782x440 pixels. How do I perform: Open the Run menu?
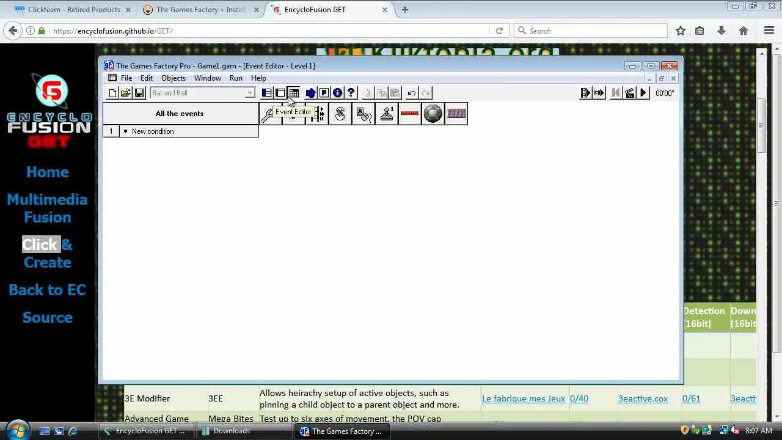point(236,78)
